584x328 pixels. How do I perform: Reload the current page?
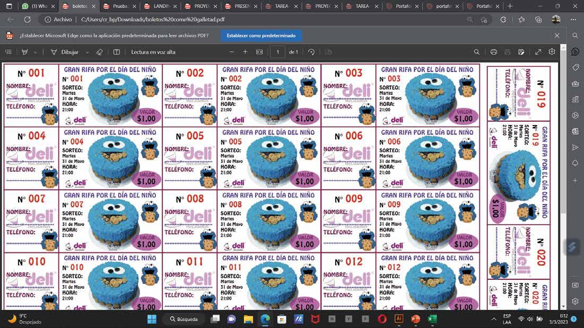[27, 19]
